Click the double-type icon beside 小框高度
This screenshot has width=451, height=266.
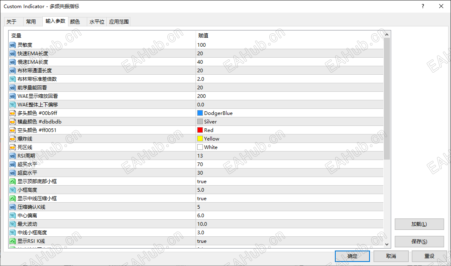(x=12, y=190)
